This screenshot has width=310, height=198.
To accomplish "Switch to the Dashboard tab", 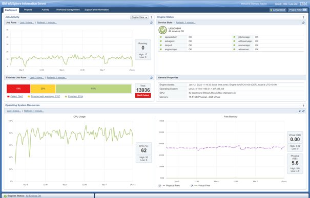I will tap(11, 10).
